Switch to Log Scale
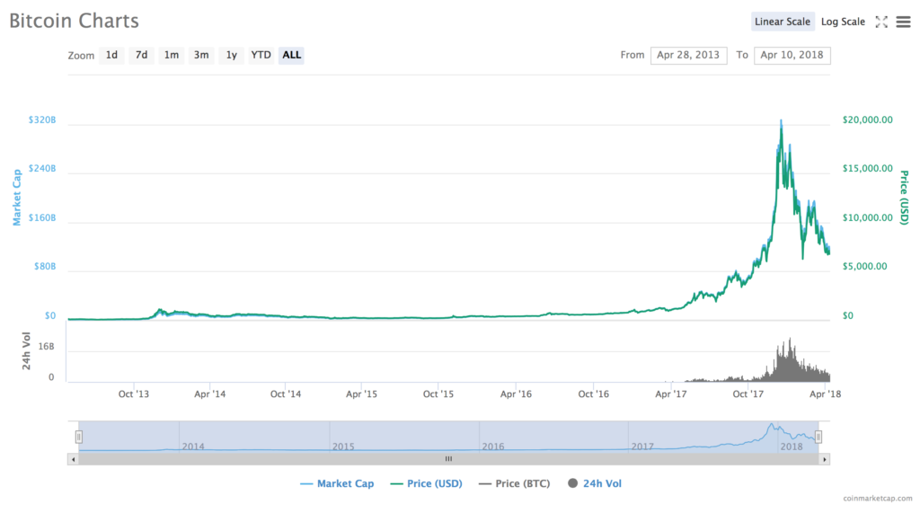The width and height of the screenshot is (920, 513). click(843, 22)
